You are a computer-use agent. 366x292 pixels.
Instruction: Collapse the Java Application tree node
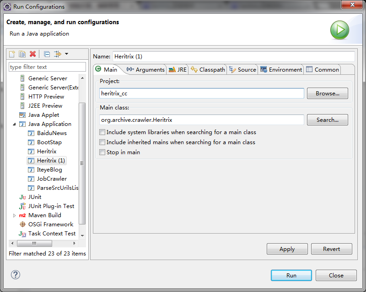(x=14, y=124)
